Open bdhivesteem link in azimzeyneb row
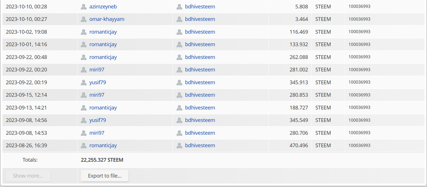The width and height of the screenshot is (427, 187). click(x=200, y=6)
